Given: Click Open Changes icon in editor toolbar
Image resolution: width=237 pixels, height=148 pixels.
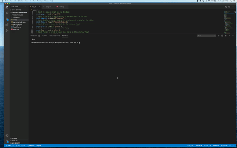Looking at the screenshot, I should (226, 7).
